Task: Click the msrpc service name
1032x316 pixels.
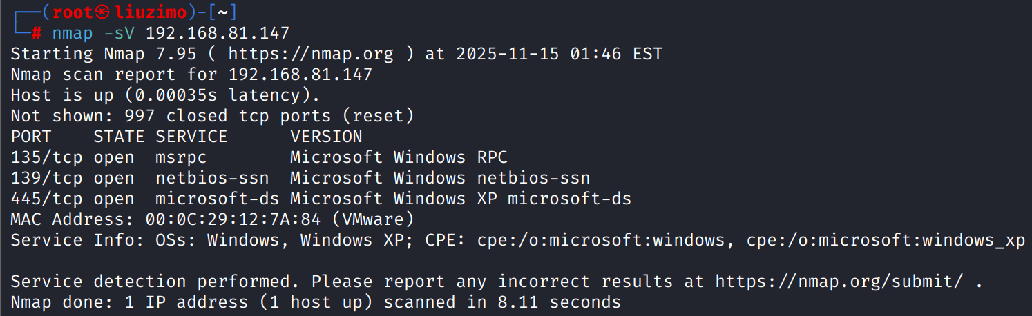Action: pos(181,157)
